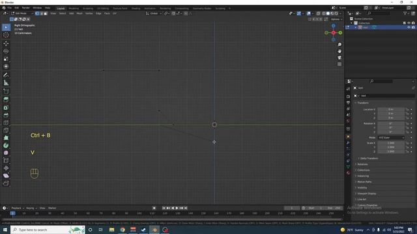417x234 pixels.
Task: Open the Vertex menu in viewport header
Action: 89,13
